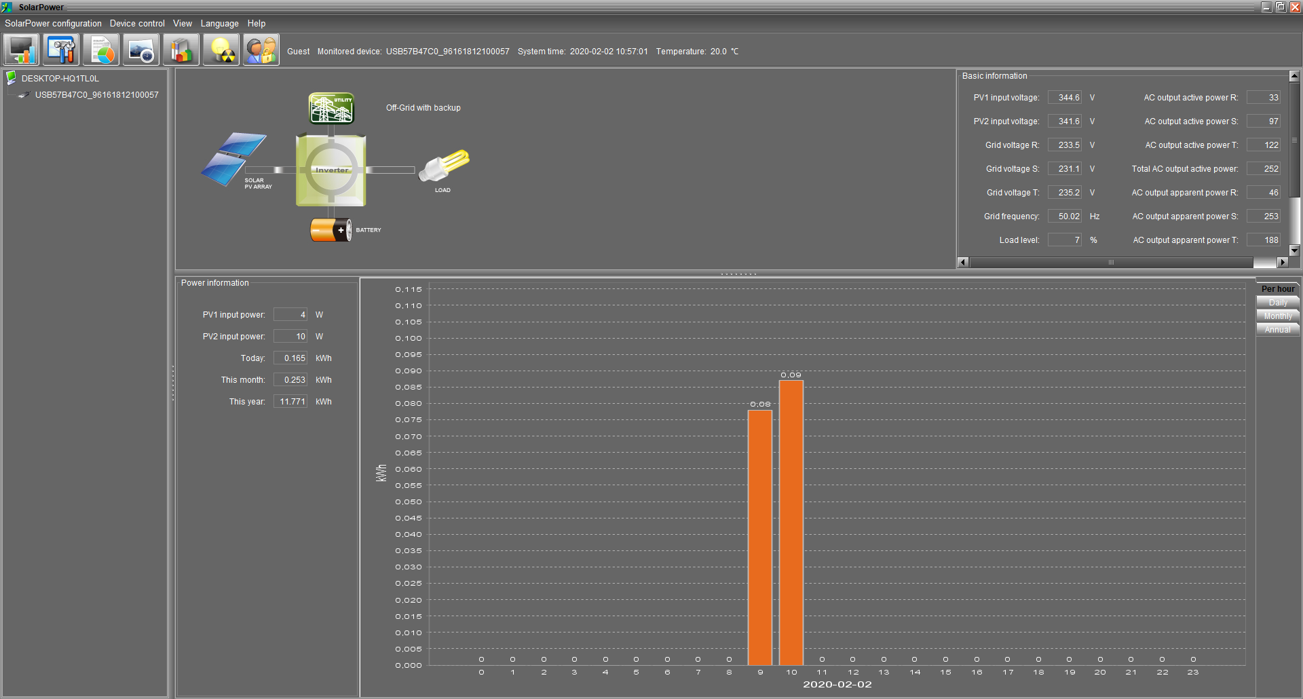
Task: Open the Language menu
Action: tap(219, 23)
